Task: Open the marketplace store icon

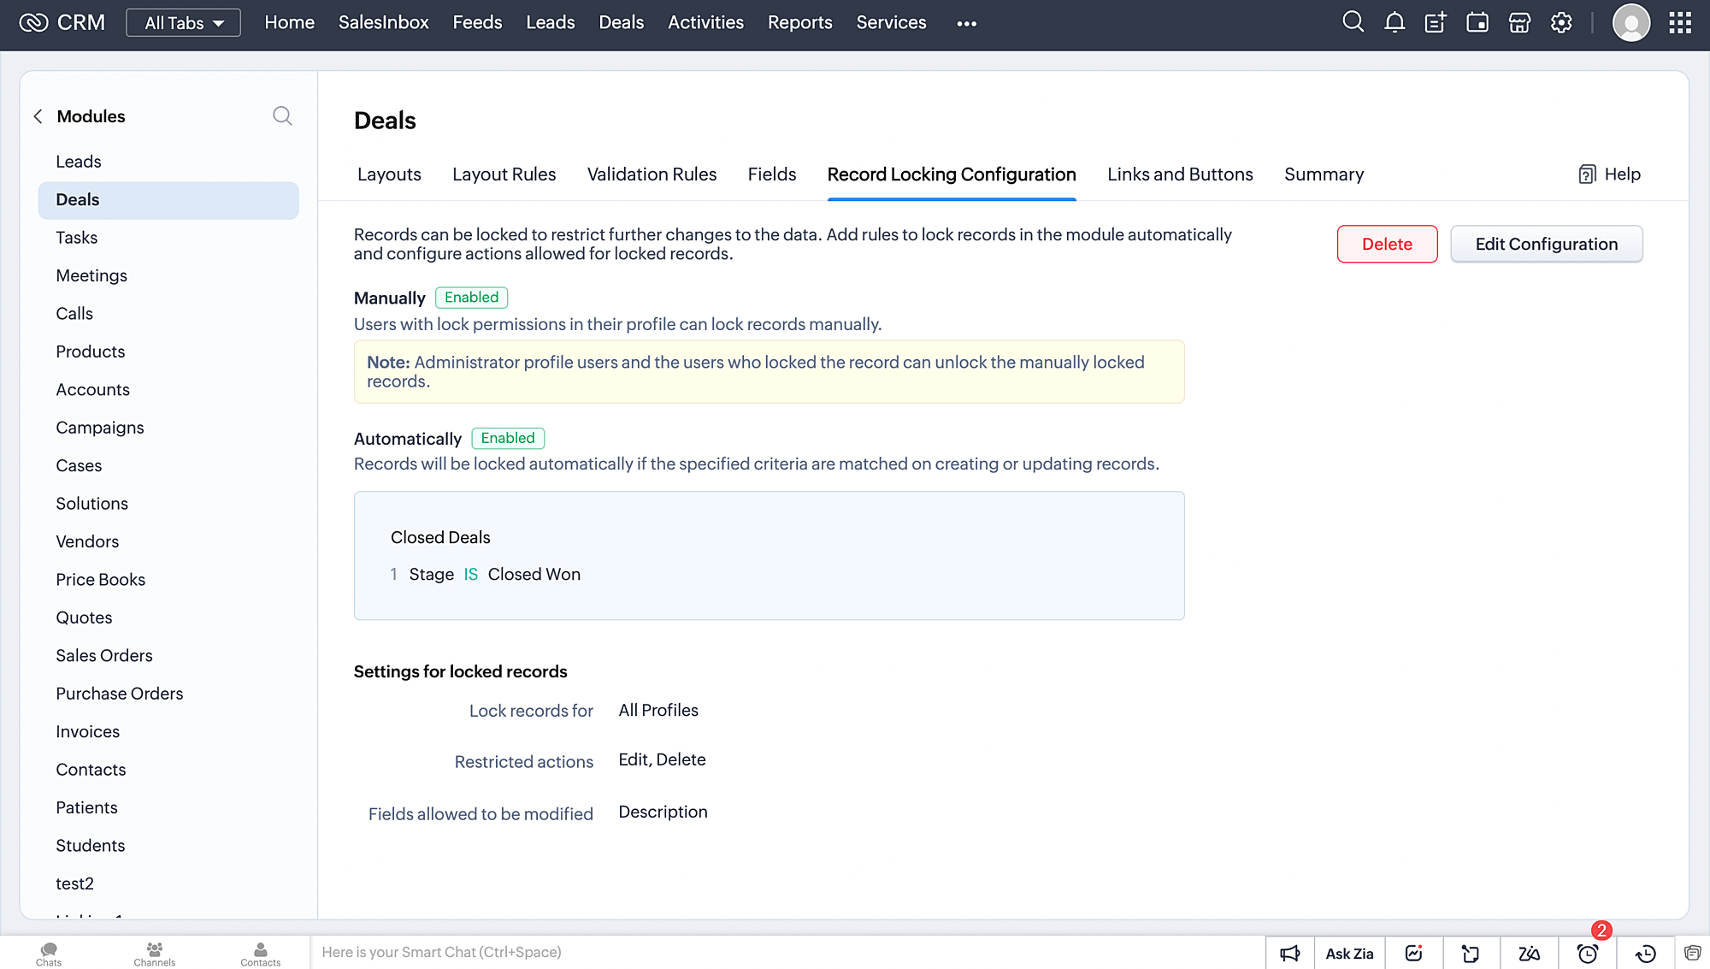Action: pyautogui.click(x=1519, y=22)
